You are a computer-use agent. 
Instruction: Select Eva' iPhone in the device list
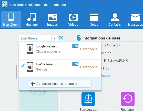[x=60, y=68]
